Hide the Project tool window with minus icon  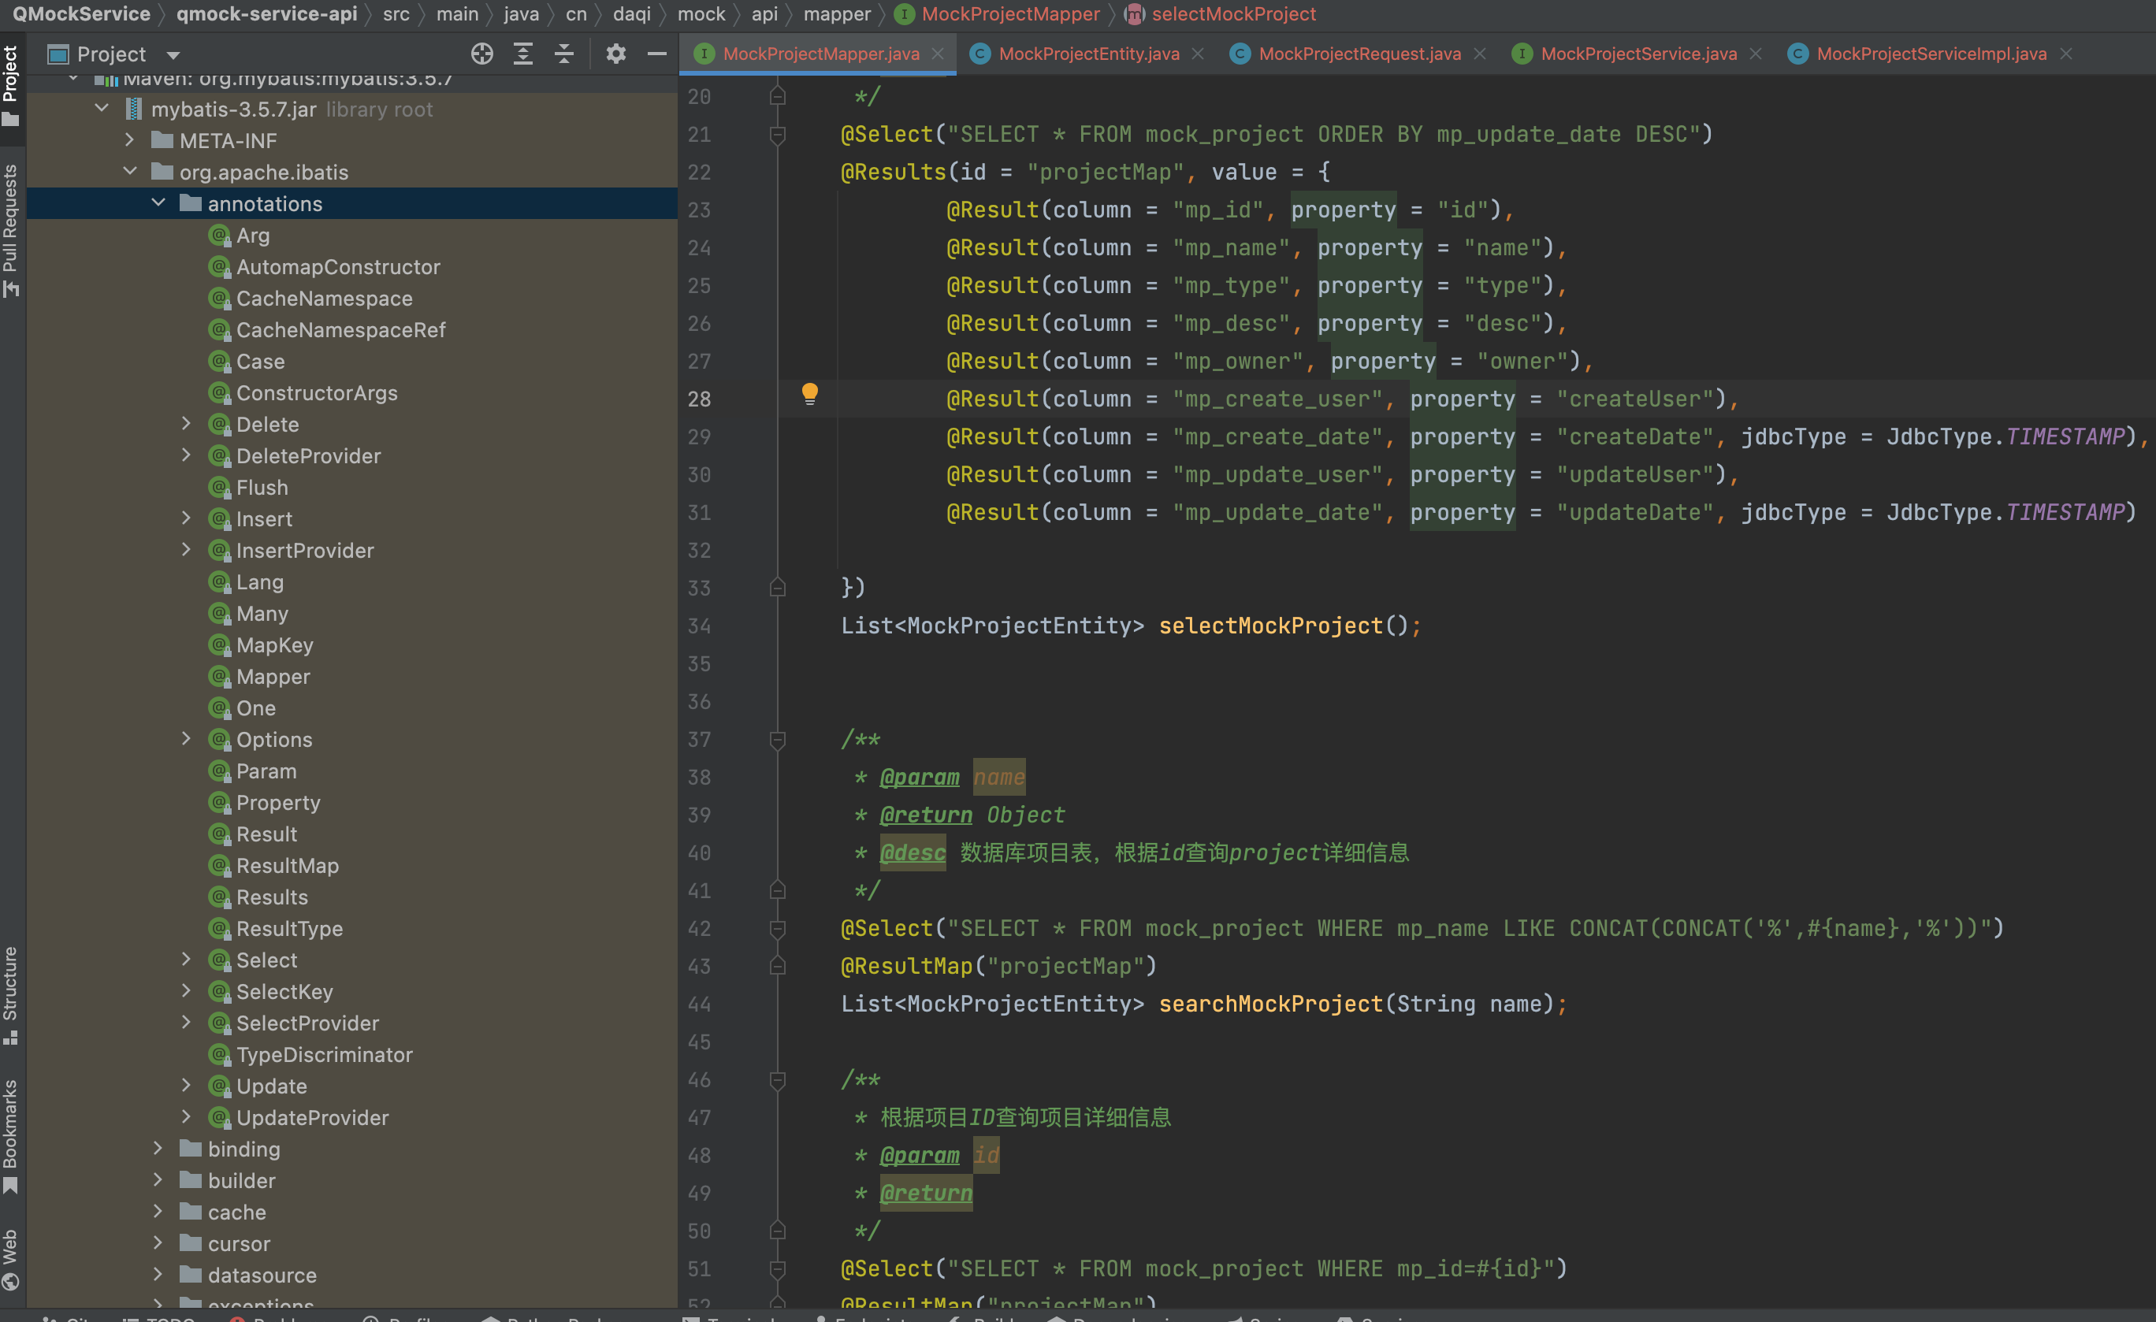click(657, 54)
